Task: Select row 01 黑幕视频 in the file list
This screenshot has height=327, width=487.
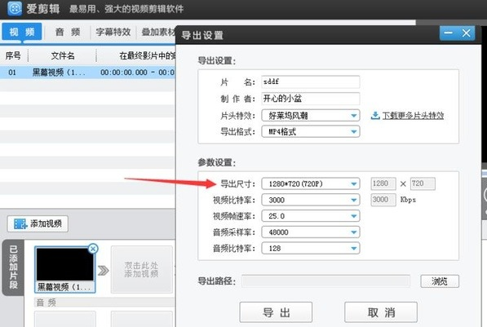Action: (88, 73)
